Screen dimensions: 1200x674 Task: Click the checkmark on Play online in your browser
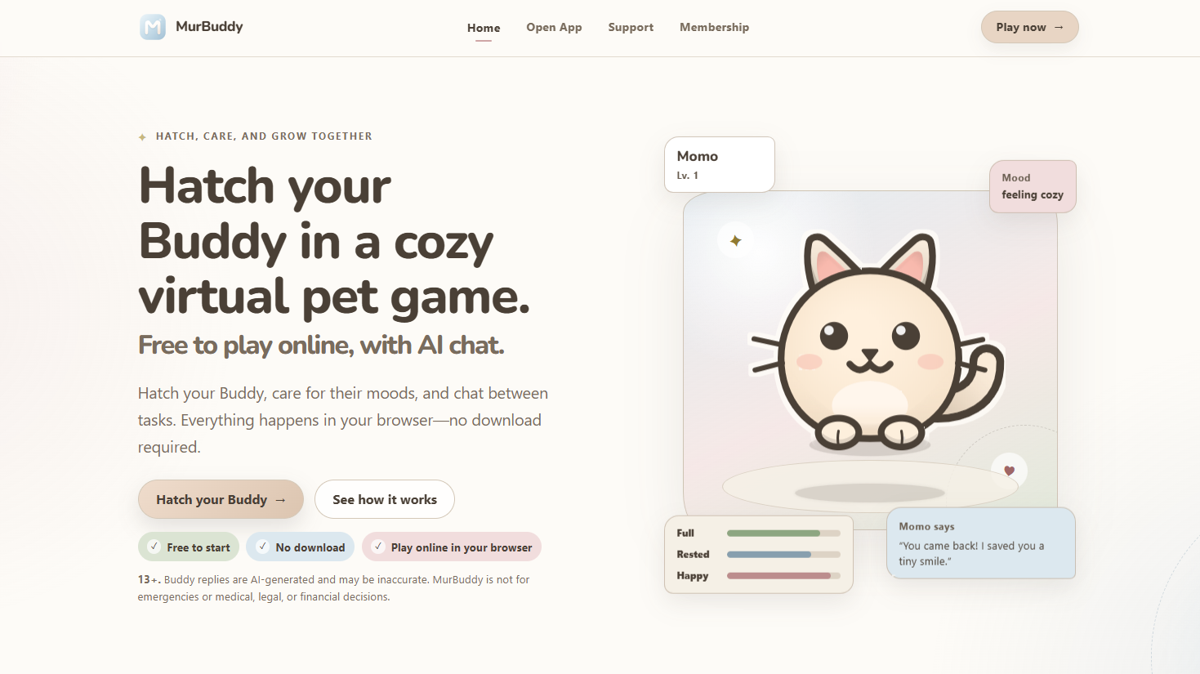pos(378,547)
